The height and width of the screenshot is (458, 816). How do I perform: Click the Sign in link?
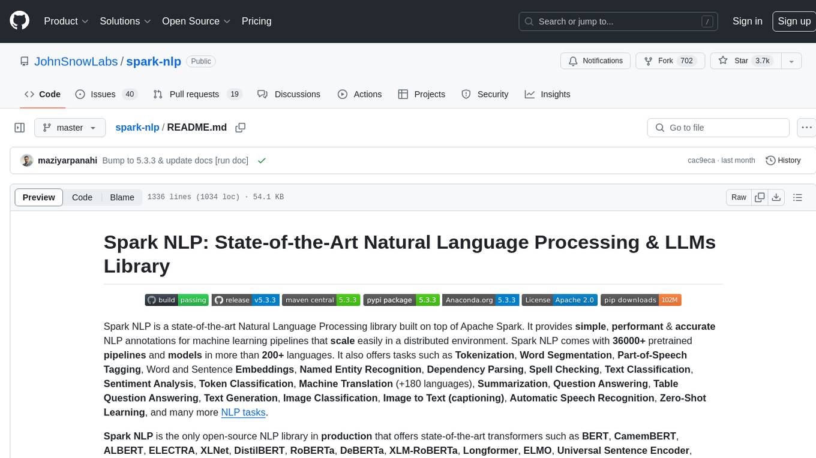point(747,21)
